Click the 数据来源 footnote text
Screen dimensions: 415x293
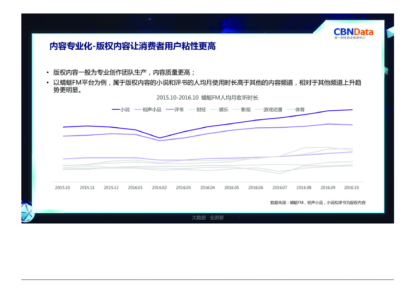[318, 203]
